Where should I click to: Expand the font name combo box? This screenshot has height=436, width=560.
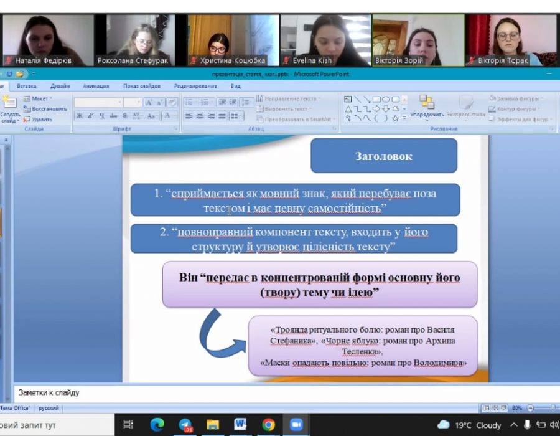pyautogui.click(x=119, y=102)
